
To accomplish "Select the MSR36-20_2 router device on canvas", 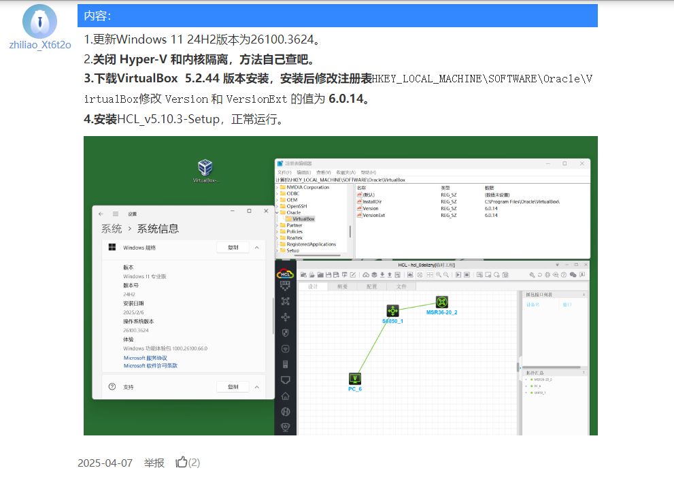I will 442,302.
